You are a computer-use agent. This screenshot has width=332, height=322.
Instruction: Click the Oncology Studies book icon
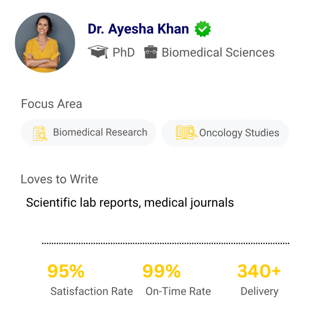click(186, 133)
